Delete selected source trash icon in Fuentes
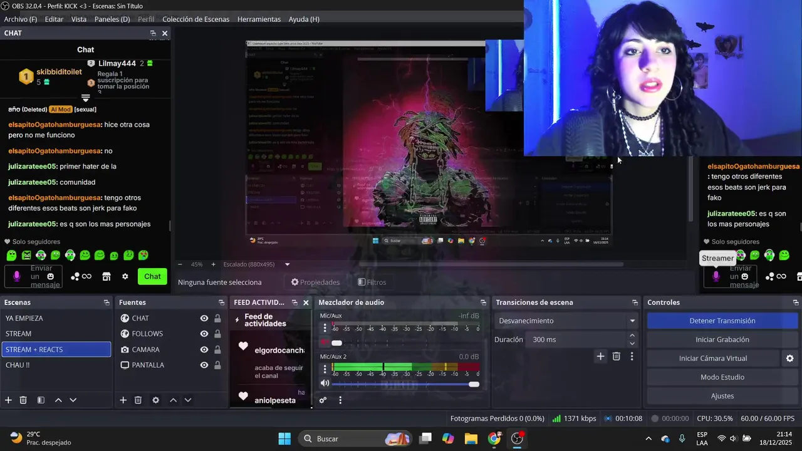 (x=138, y=400)
